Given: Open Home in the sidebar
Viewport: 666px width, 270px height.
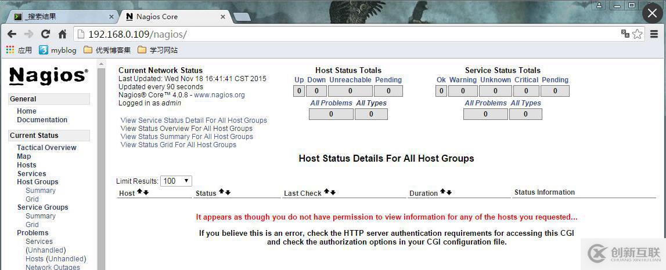Looking at the screenshot, I should pyautogui.click(x=26, y=111).
